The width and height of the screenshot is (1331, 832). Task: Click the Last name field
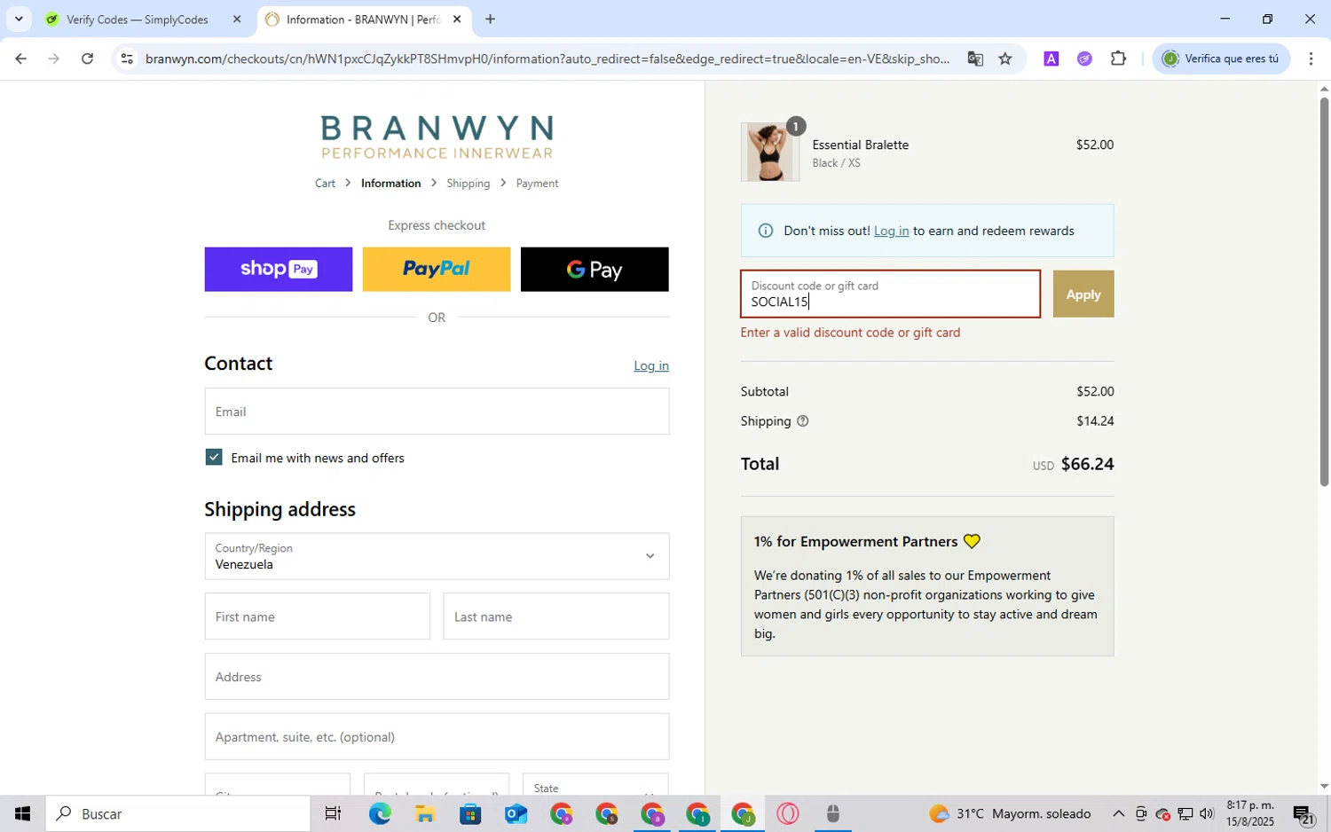click(555, 616)
